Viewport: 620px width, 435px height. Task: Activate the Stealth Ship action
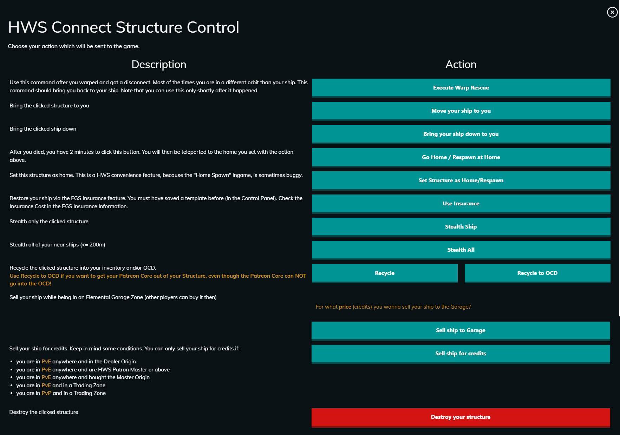(x=461, y=227)
